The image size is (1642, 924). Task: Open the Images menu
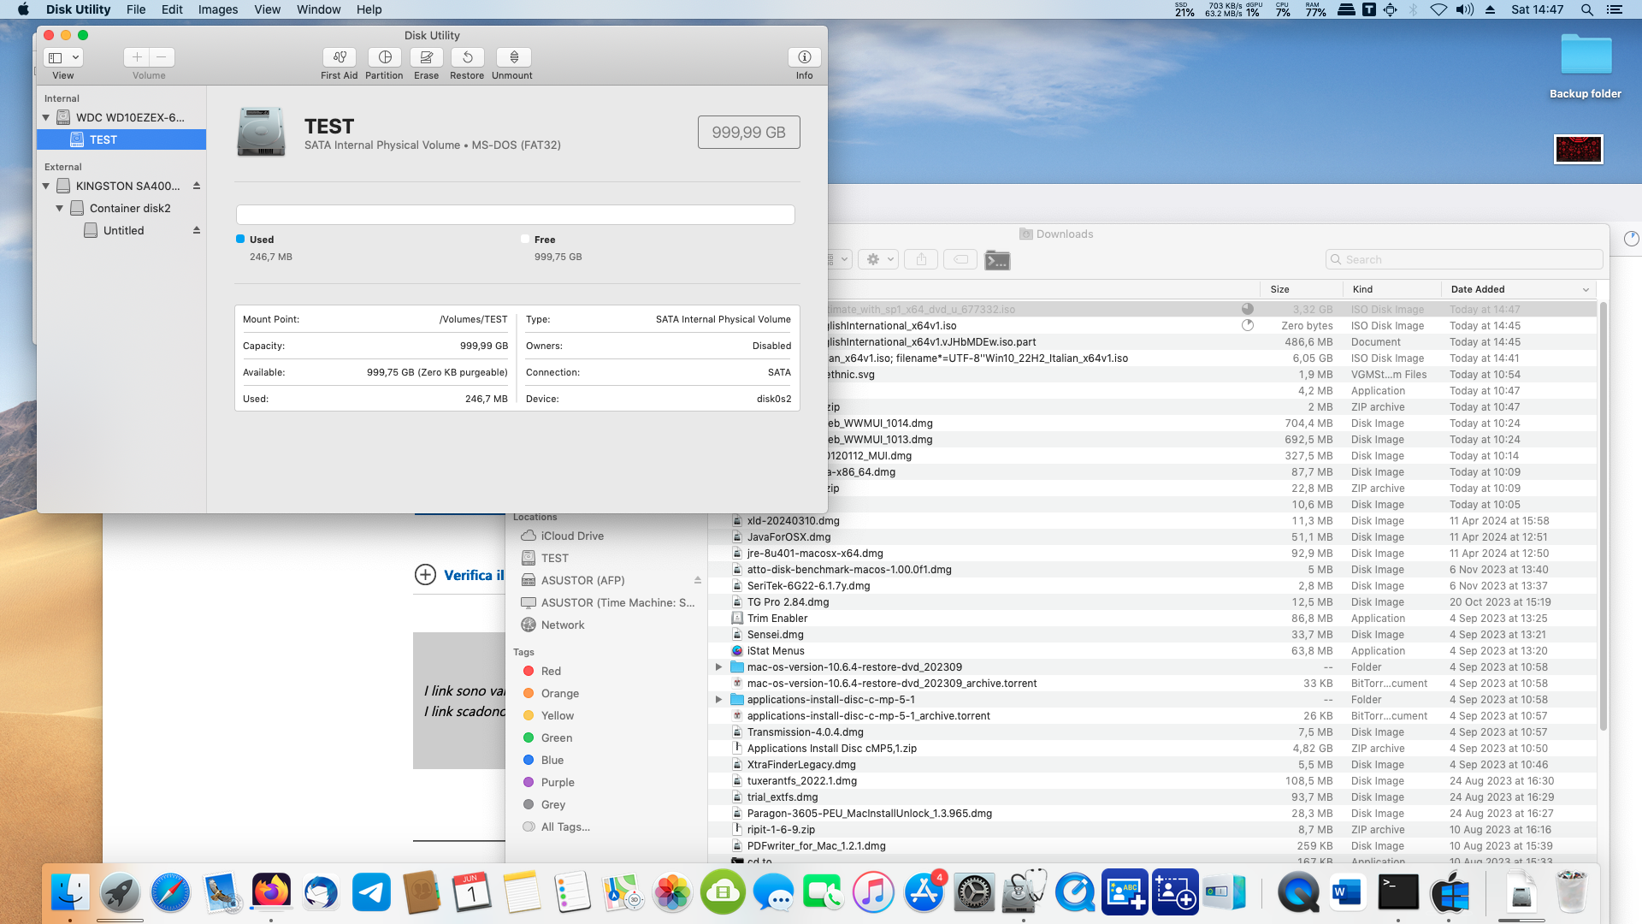click(218, 9)
